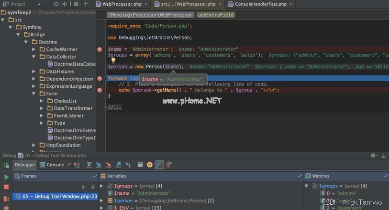Click the scroll from source target icon
The width and height of the screenshot is (389, 210).
(56, 4)
